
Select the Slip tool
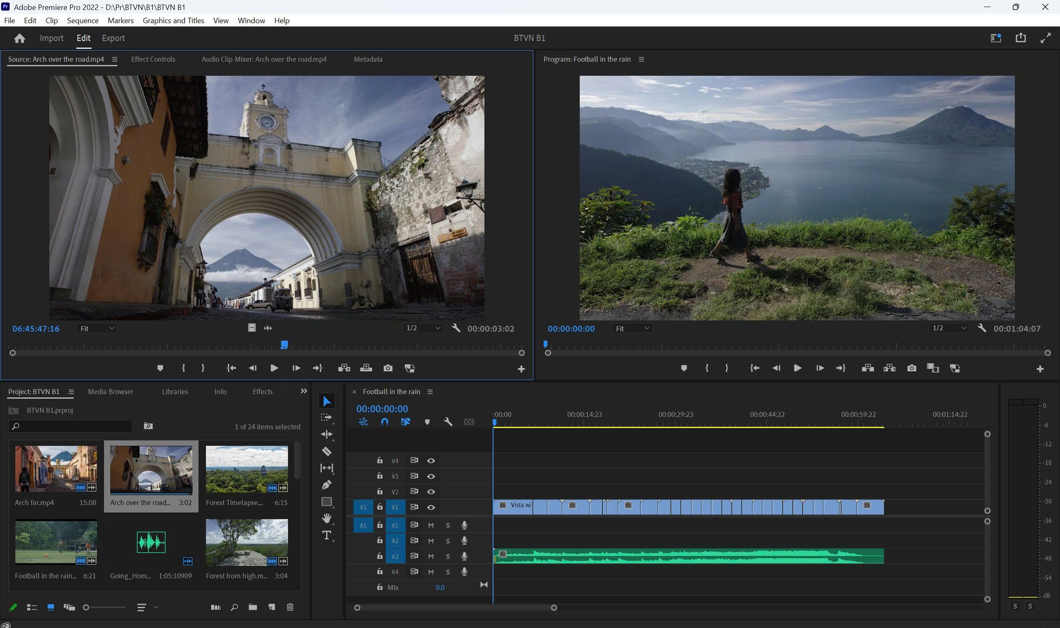pos(327,468)
